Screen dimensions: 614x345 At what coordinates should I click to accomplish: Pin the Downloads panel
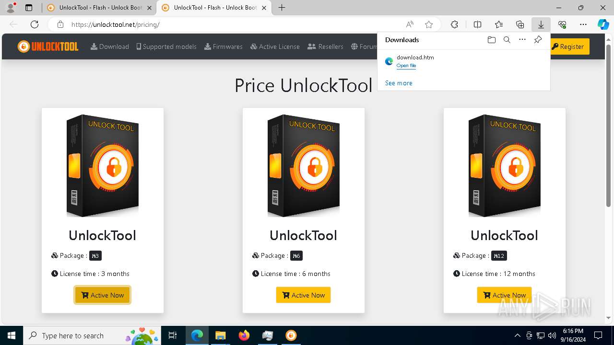click(538, 40)
